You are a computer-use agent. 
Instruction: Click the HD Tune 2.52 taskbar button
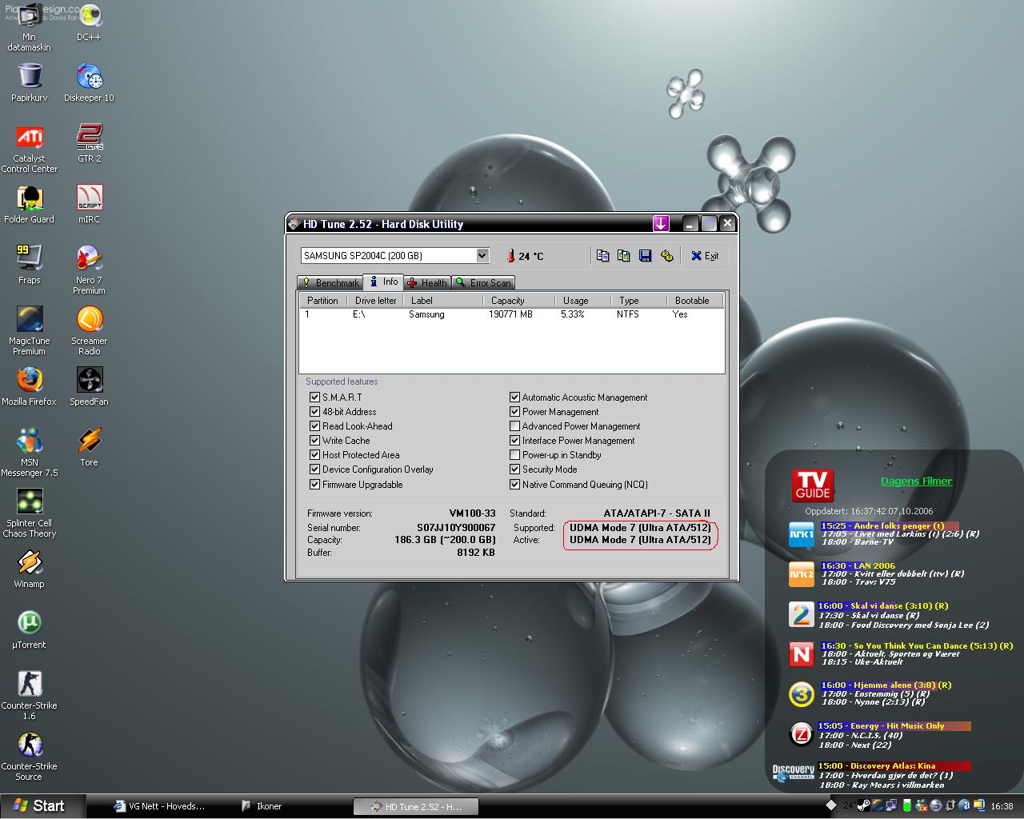click(x=416, y=806)
